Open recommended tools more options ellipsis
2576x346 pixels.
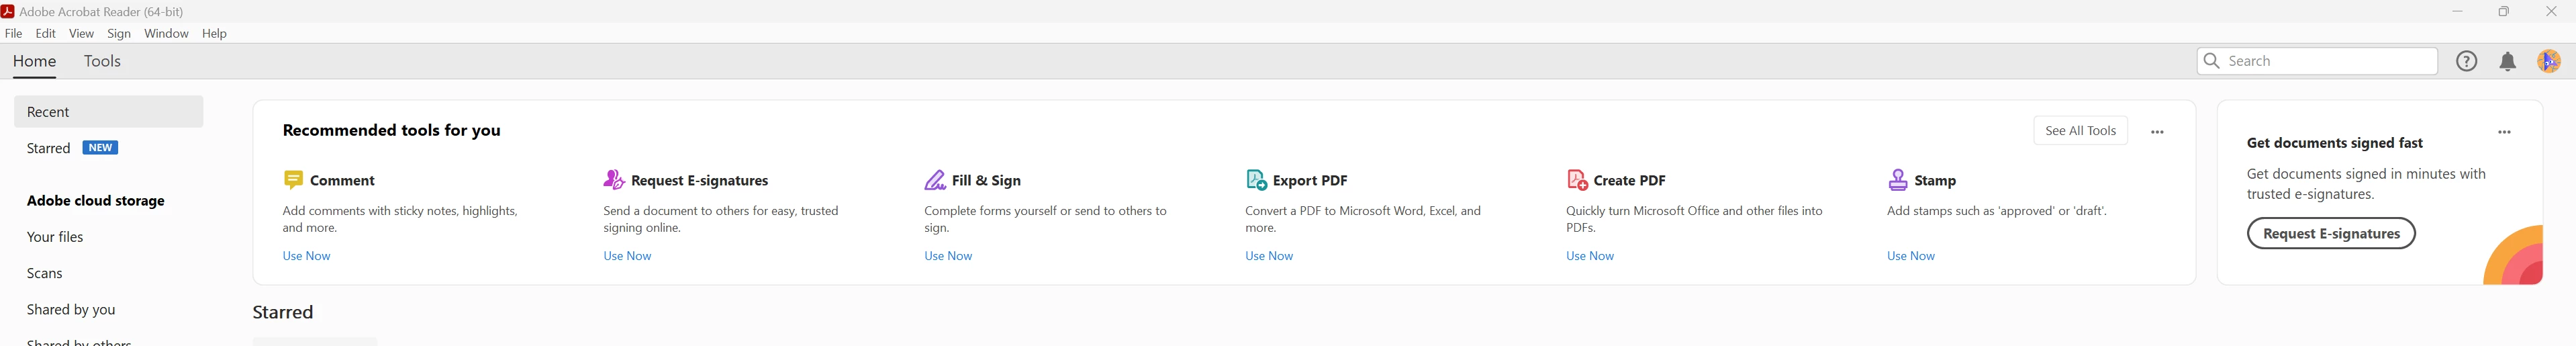coord(2157,132)
